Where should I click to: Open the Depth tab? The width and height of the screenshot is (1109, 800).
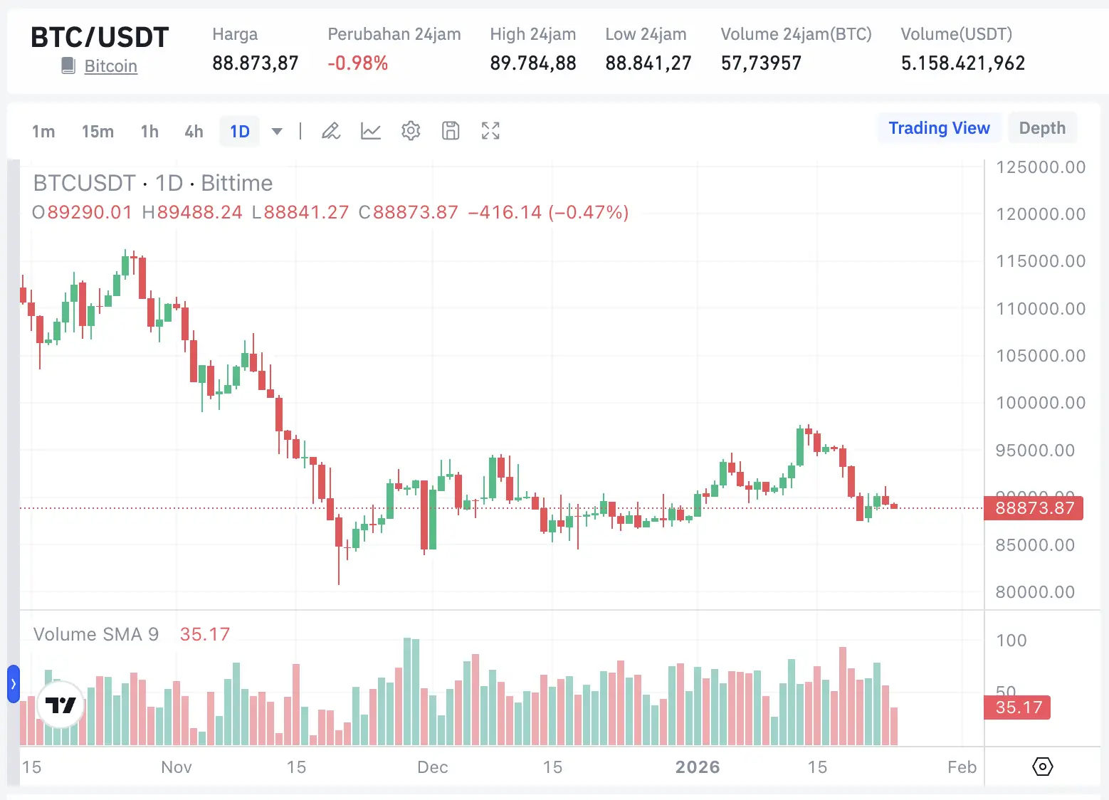(x=1042, y=128)
